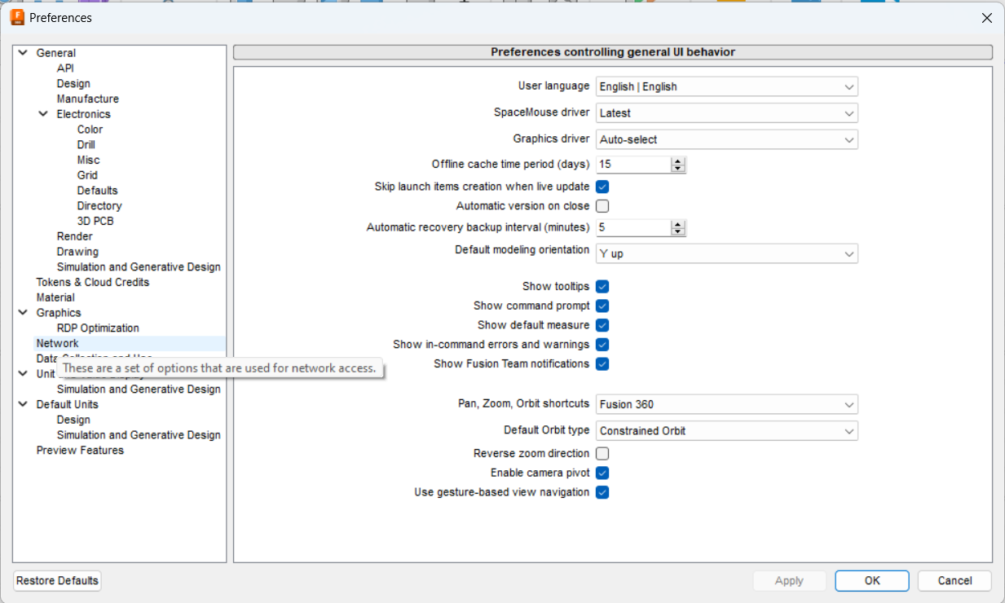Decrease offline cache time period days
This screenshot has width=1005, height=603.
678,169
